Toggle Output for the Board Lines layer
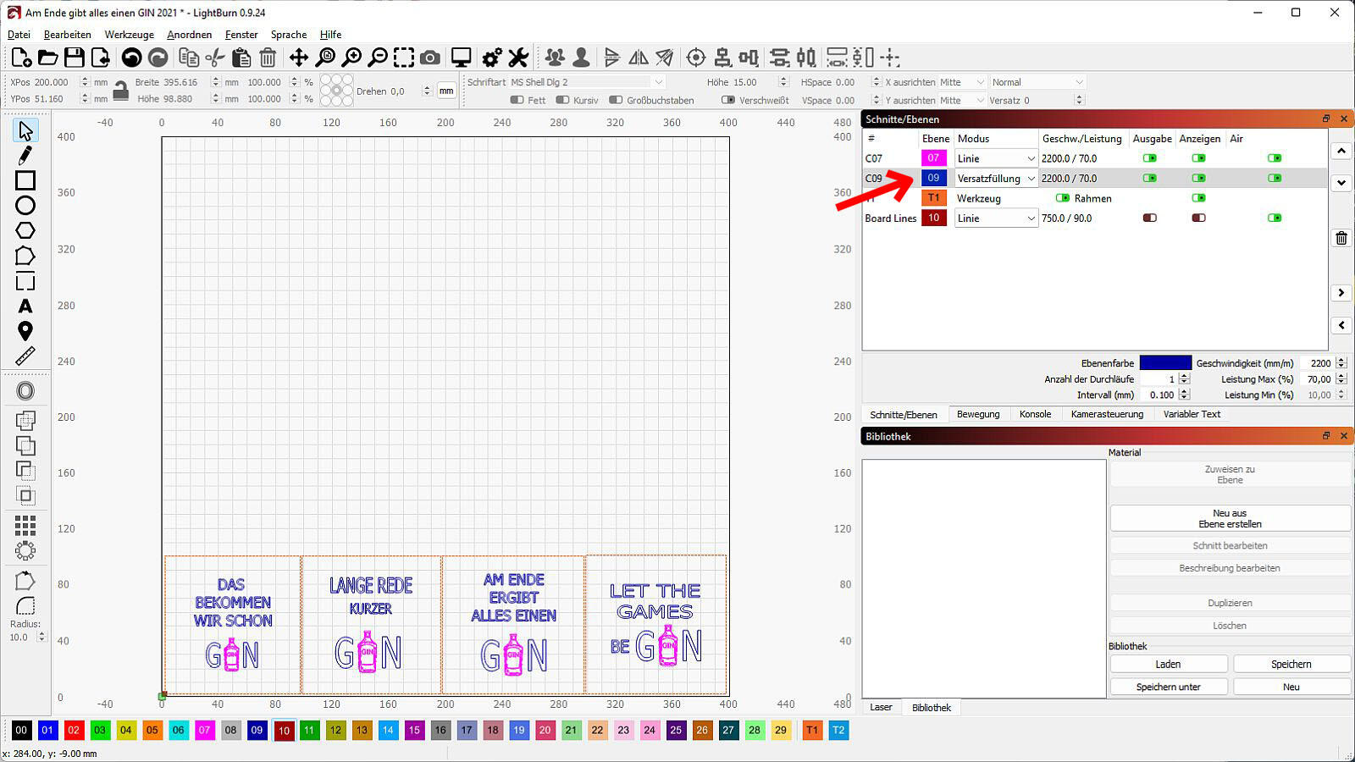 [1149, 218]
